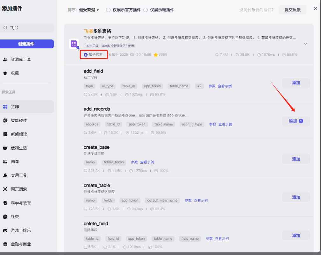Image resolution: width=321 pixels, height=255 pixels.
Task: Open 查看示例 link for create_table
Action: point(201,200)
